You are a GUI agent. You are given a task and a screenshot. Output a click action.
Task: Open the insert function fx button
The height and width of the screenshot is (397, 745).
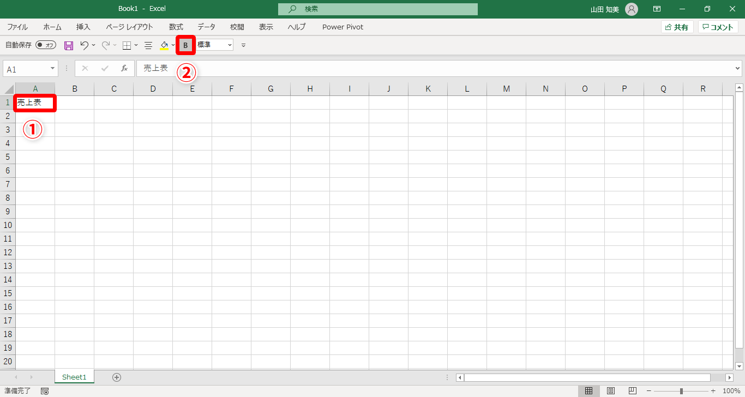coord(124,68)
